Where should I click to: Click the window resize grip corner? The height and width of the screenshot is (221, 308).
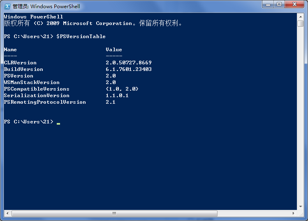coord(301,214)
